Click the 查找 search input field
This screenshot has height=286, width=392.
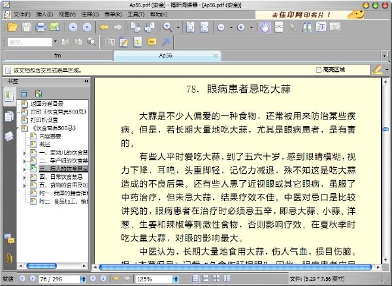click(30, 42)
